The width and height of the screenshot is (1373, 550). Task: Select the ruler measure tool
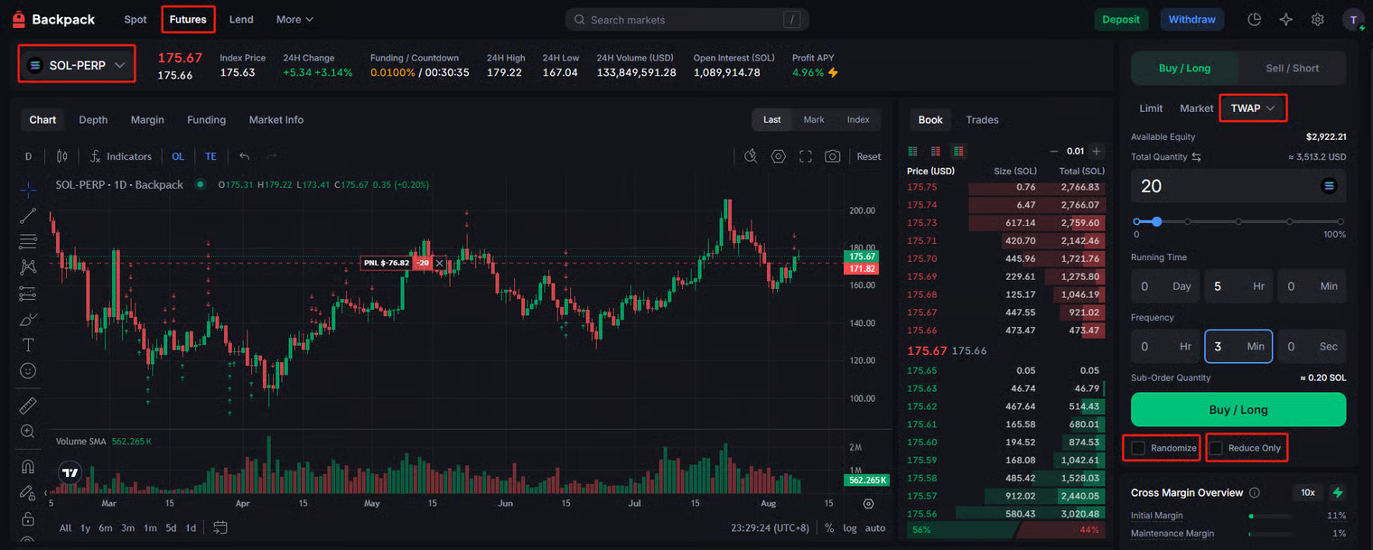(x=28, y=406)
